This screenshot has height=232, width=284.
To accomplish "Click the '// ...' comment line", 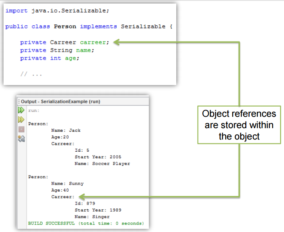I will click(31, 74).
